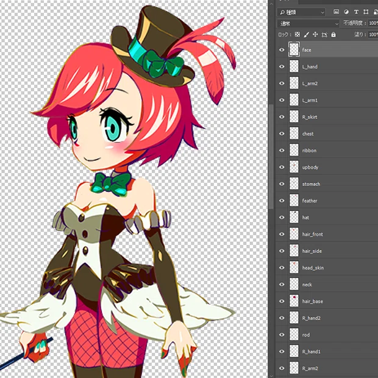Filter layers by adjustment layer icon
378x378 pixels.
coord(346,12)
